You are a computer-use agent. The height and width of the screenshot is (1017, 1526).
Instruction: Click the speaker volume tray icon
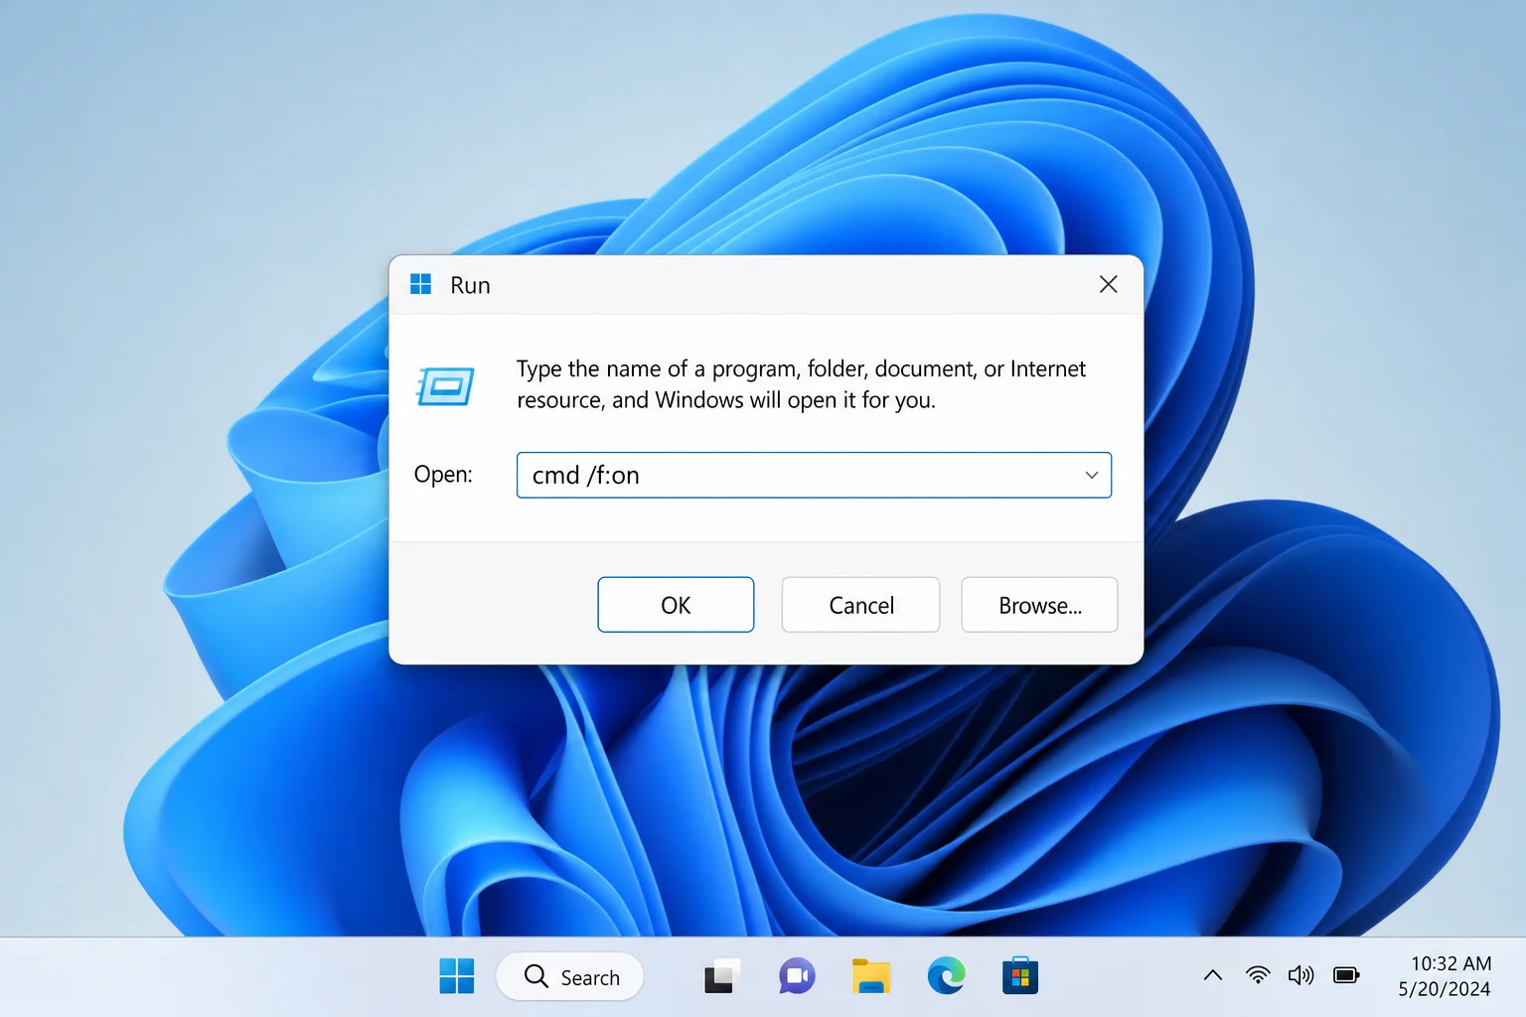[x=1300, y=975]
